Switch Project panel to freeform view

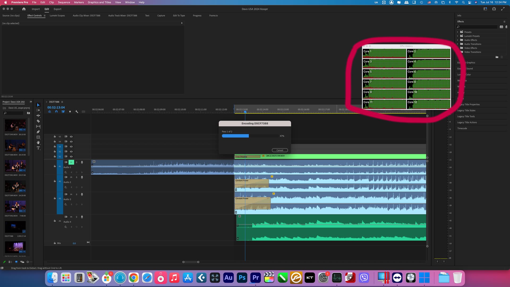click(x=22, y=262)
